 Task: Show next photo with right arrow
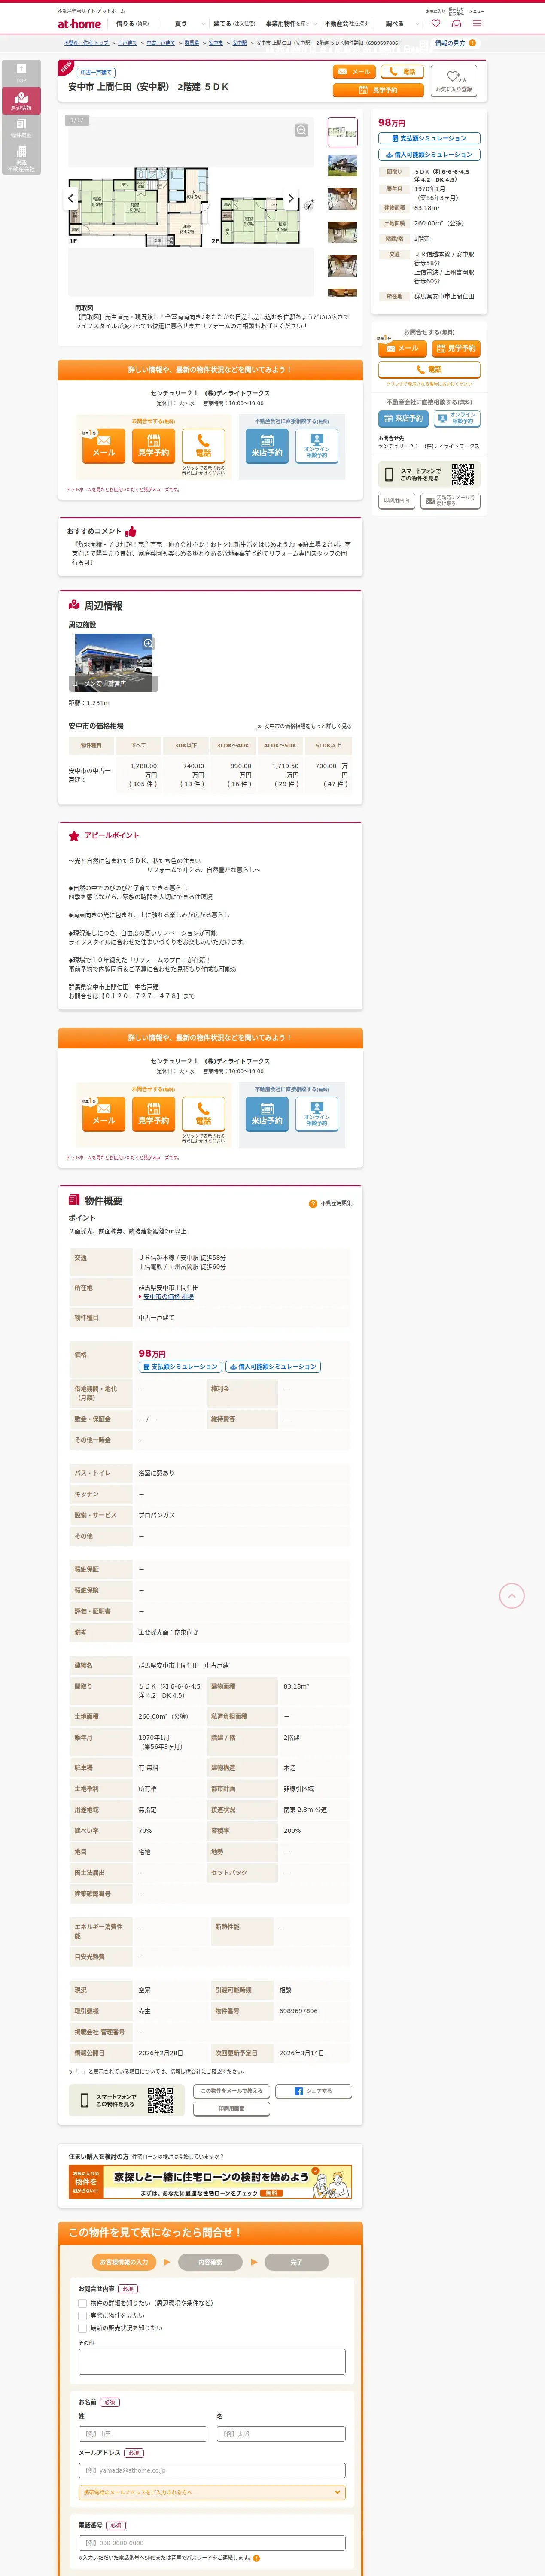291,198
